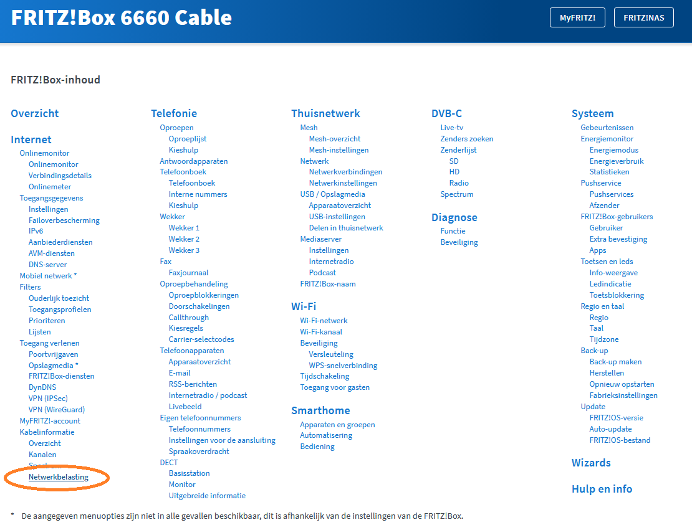Go to the Overzicht heading link
This screenshot has width=692, height=525.
(x=35, y=113)
